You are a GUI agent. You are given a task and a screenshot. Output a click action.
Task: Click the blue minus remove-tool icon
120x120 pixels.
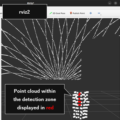pos(99,13)
